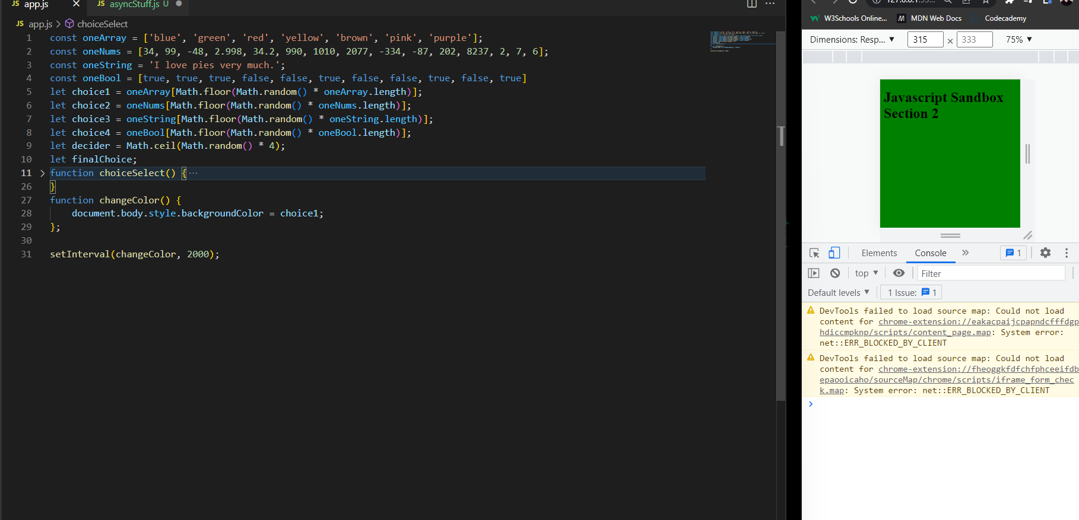Open the VS Code editor more actions menu

[770, 4]
